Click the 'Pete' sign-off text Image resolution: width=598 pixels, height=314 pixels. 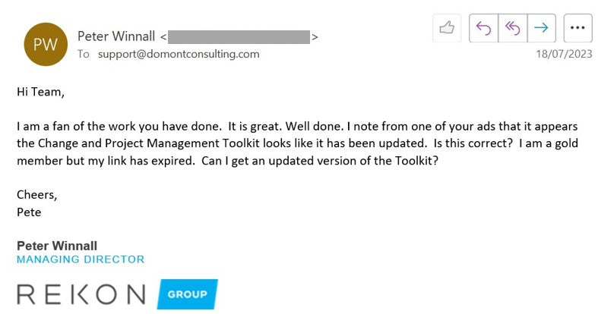tap(29, 212)
